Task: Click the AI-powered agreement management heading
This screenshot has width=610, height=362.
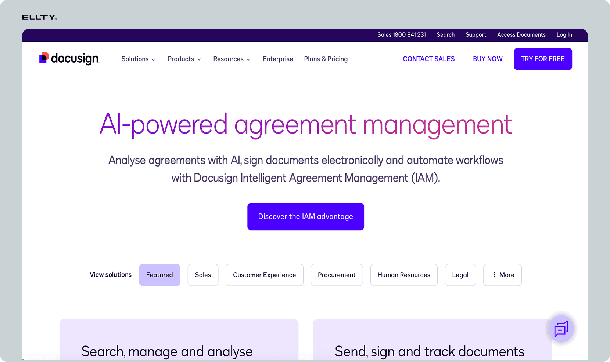Action: 306,125
